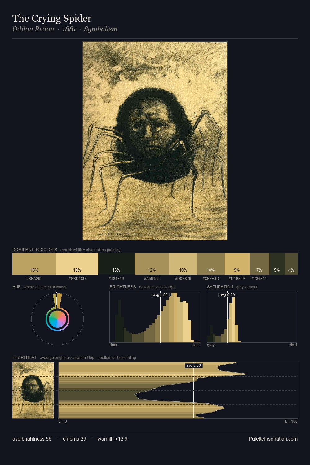
Task: Click the #BBA262 15% color swatch
Action: coord(34,264)
